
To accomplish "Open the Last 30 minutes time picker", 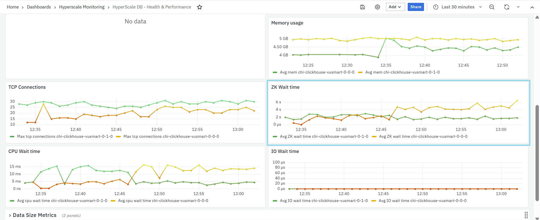I will coord(458,7).
